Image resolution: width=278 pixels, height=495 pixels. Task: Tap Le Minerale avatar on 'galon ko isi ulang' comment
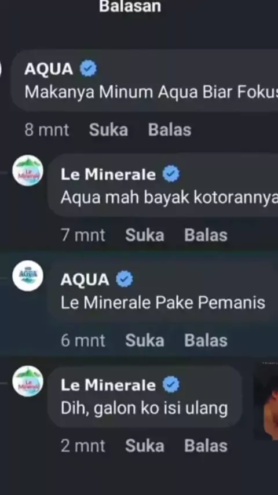[x=28, y=381]
